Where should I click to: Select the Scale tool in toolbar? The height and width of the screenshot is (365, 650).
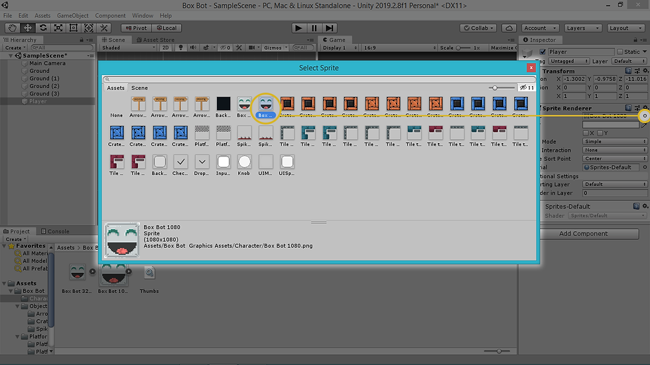[x=58, y=28]
